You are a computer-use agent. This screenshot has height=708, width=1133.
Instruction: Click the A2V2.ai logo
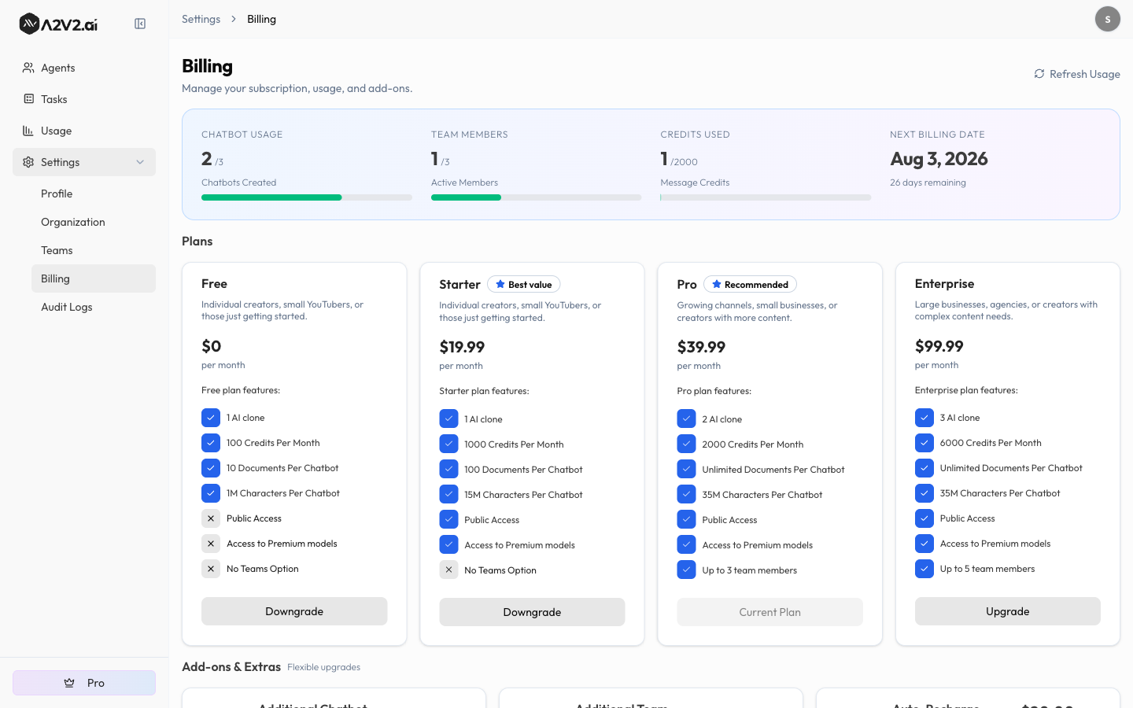[58, 24]
